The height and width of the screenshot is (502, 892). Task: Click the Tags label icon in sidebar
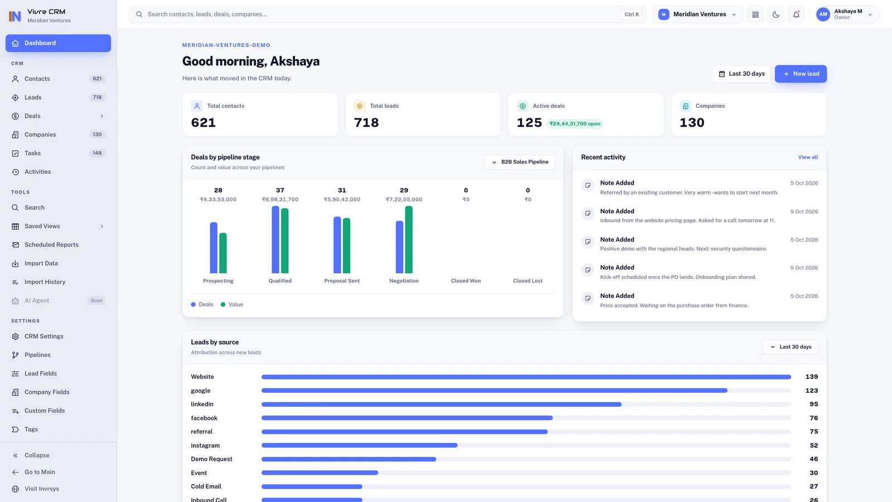[x=16, y=429]
